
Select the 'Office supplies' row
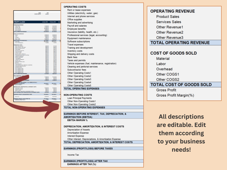[x=75, y=19]
